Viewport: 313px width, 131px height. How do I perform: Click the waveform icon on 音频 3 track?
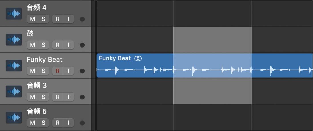pos(14,91)
